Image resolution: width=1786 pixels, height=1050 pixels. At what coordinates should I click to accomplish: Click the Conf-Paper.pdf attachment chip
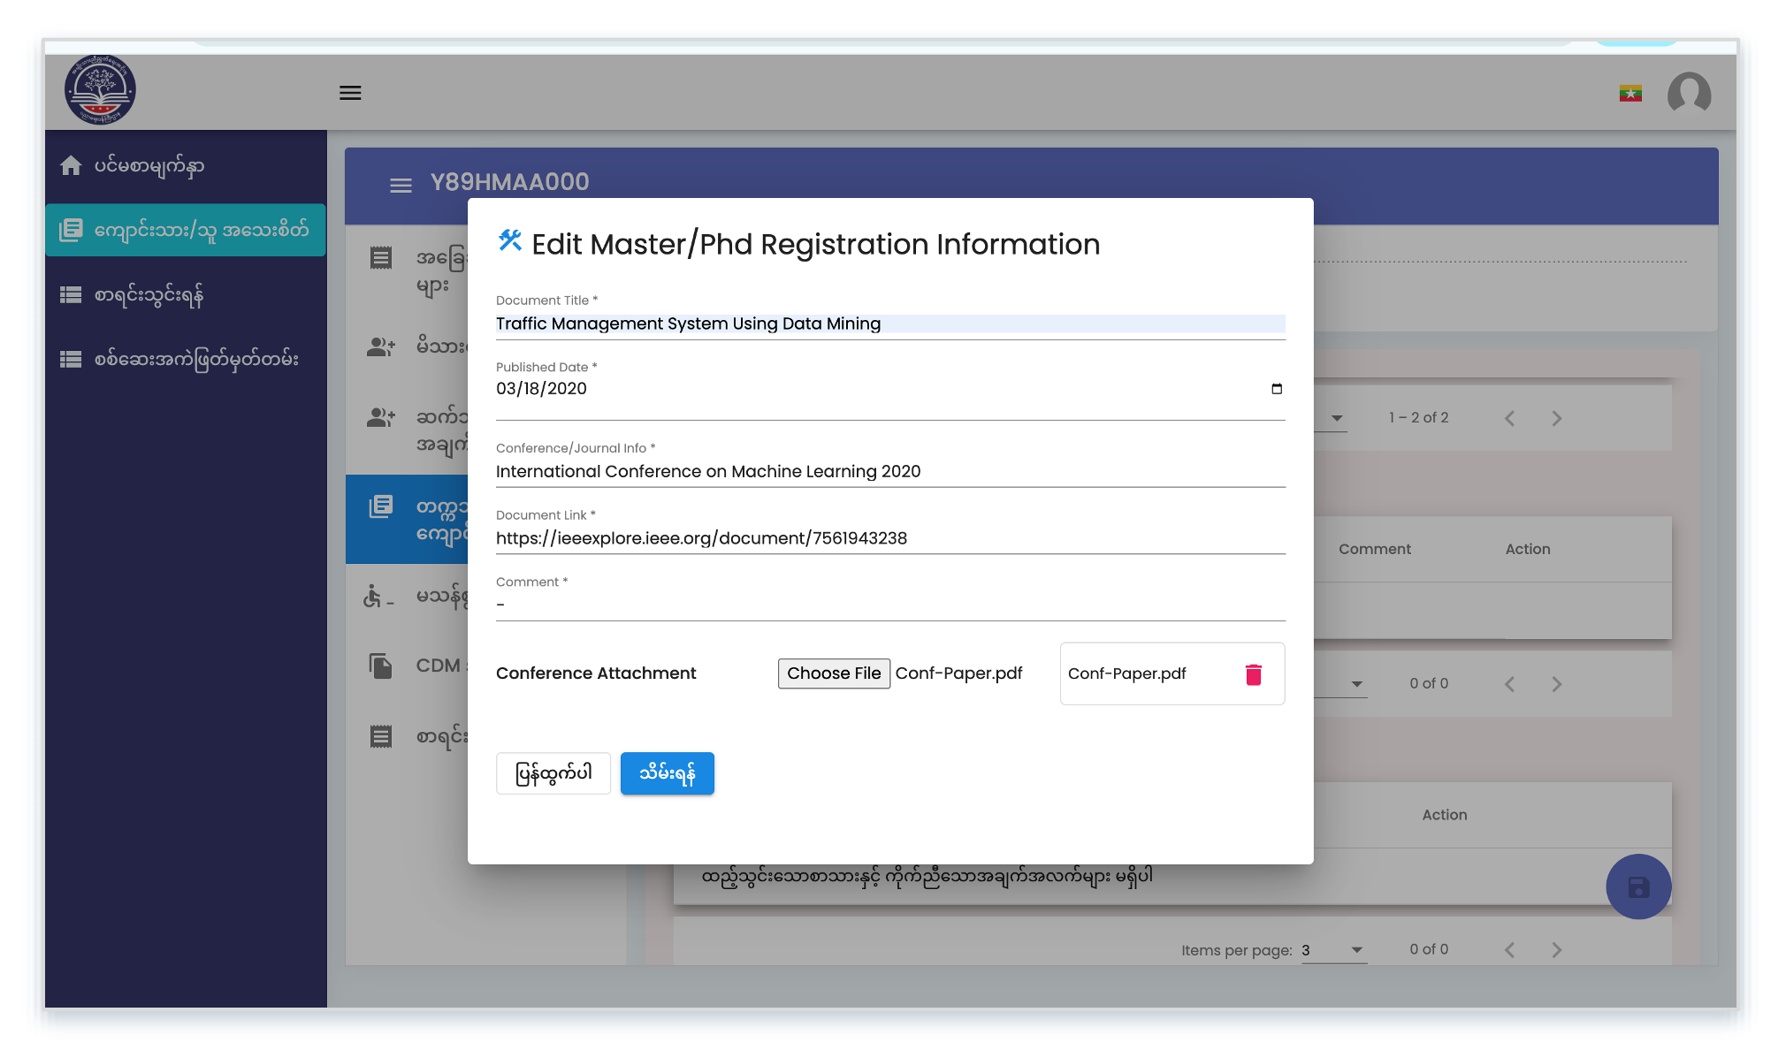(1172, 673)
